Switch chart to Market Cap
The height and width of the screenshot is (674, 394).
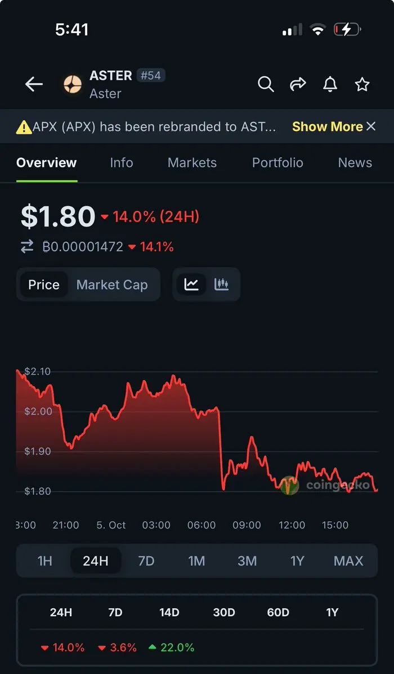click(112, 285)
